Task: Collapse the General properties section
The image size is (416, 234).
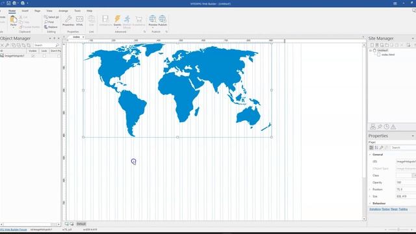Action: pos(370,155)
